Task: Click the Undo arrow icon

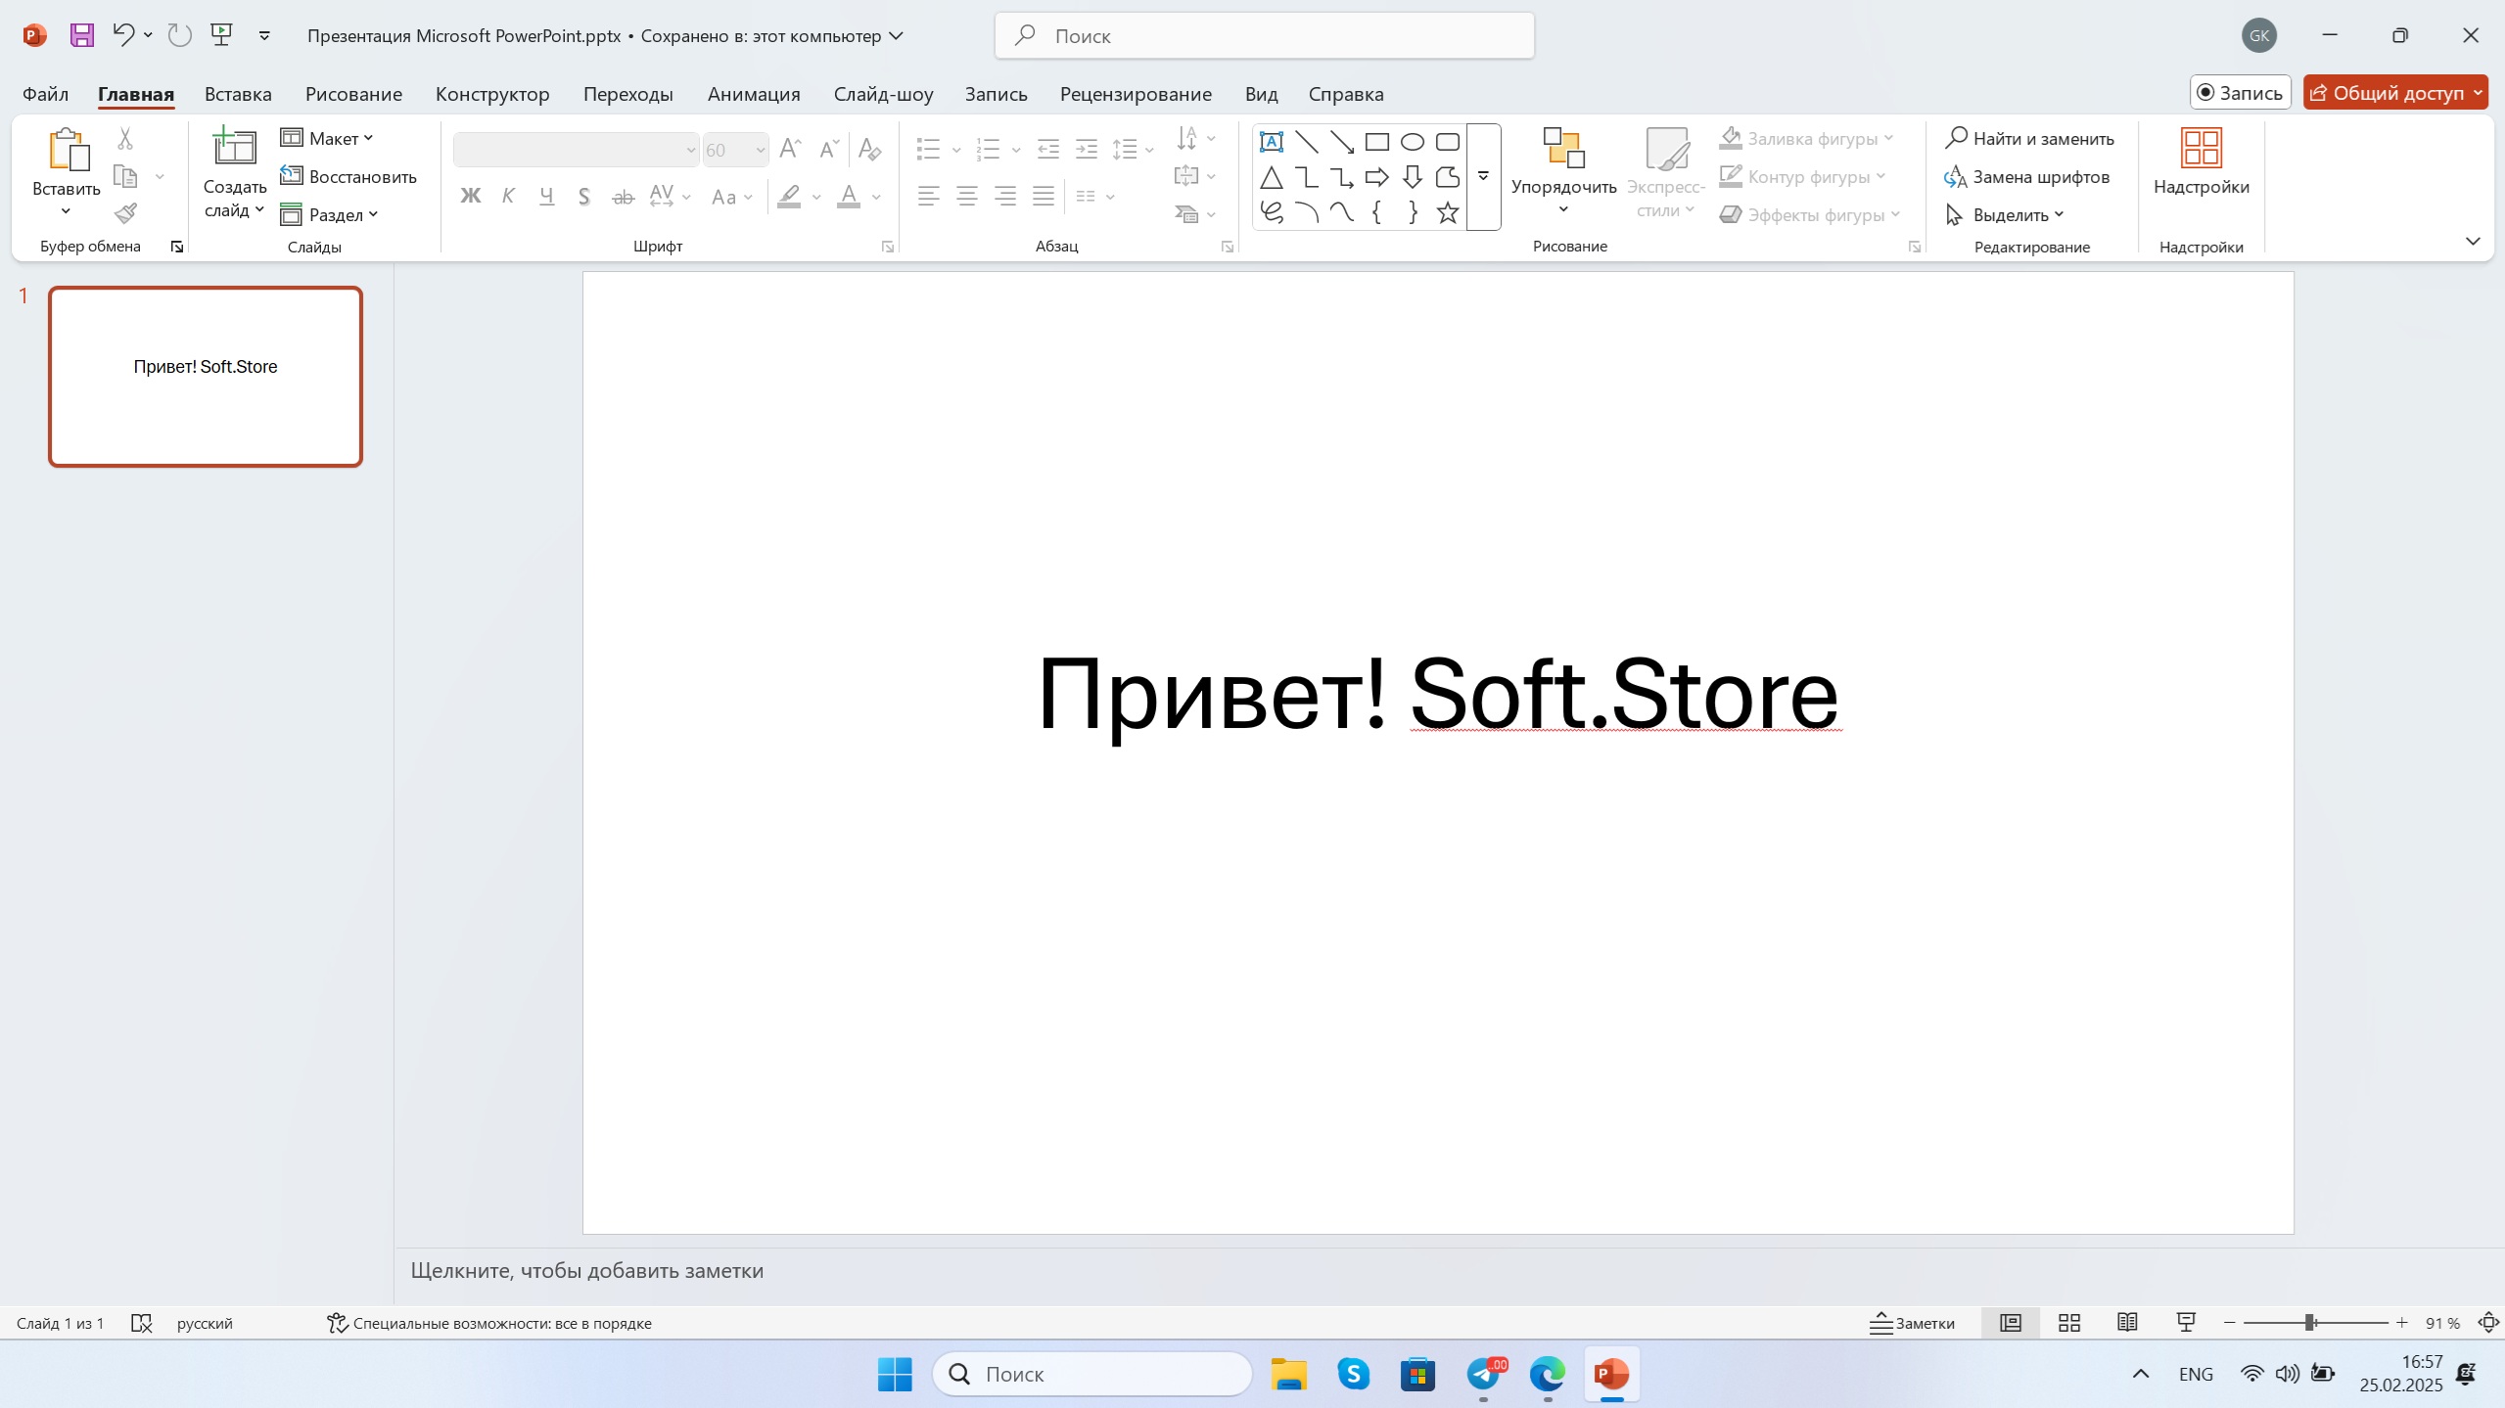Action: point(122,35)
